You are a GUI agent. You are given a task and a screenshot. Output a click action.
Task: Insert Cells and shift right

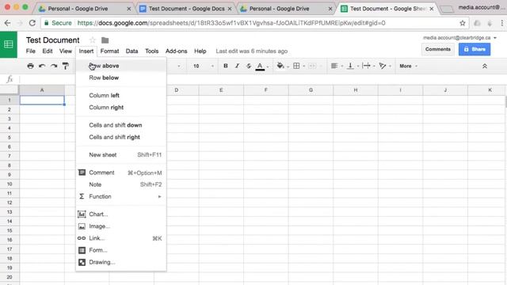point(121,137)
